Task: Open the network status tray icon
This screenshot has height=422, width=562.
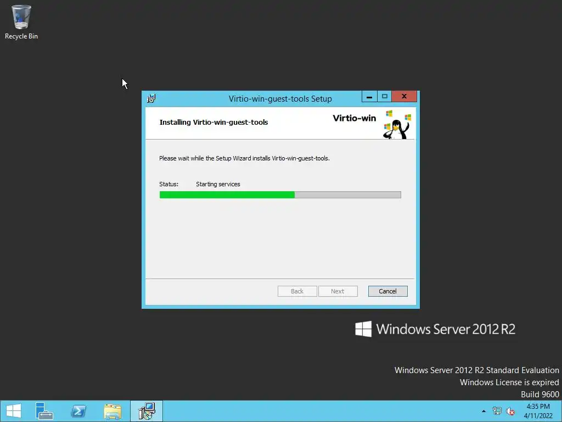Action: (x=497, y=411)
